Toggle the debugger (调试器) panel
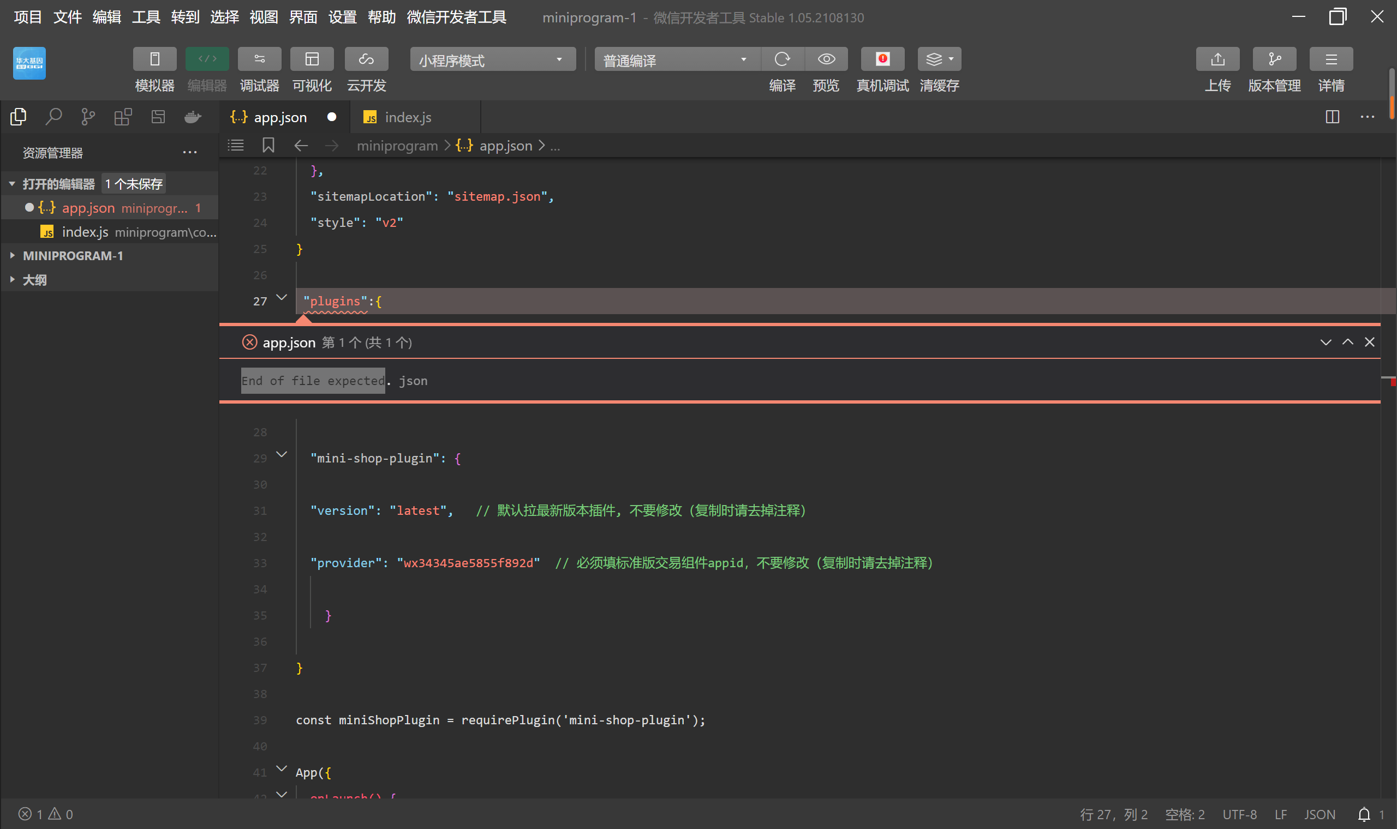 coord(259,59)
